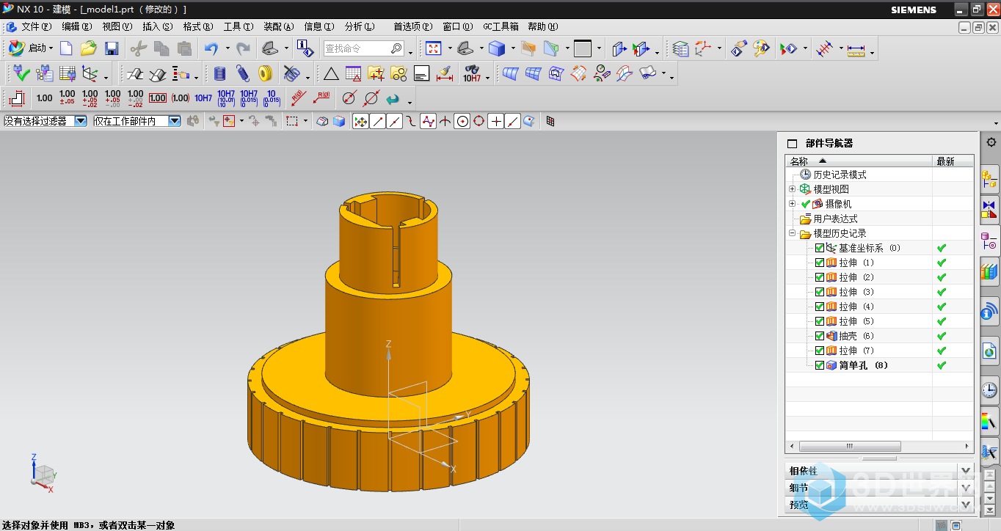Open the GC工具箱 menu
The height and width of the screenshot is (531, 1001).
tap(500, 26)
